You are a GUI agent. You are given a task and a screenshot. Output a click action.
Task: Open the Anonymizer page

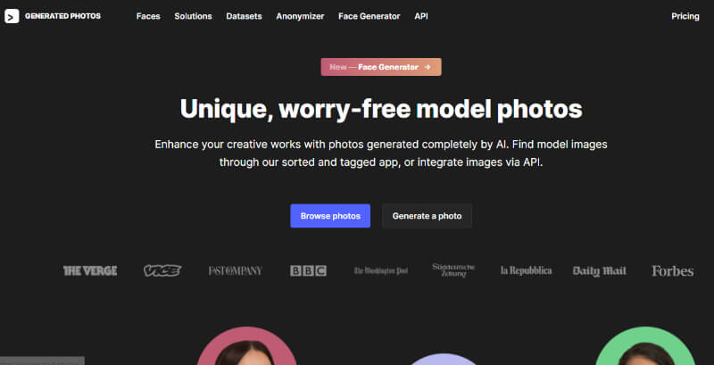pyautogui.click(x=300, y=16)
